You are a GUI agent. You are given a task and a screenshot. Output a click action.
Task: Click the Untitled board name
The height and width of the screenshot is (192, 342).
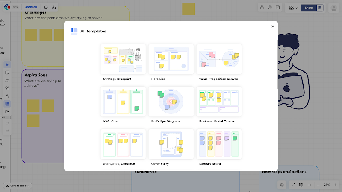click(31, 7)
